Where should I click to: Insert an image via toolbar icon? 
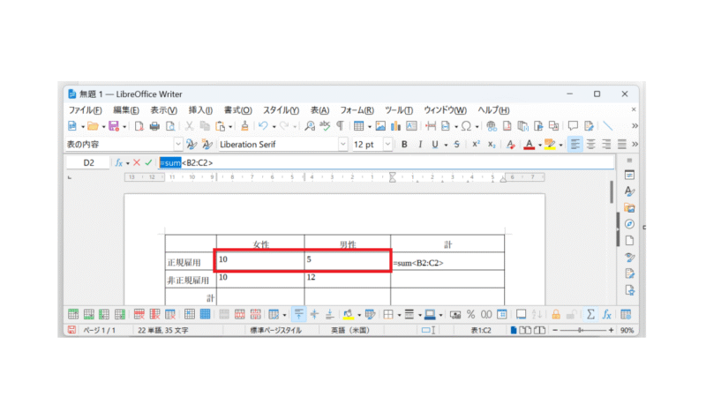tap(380, 126)
